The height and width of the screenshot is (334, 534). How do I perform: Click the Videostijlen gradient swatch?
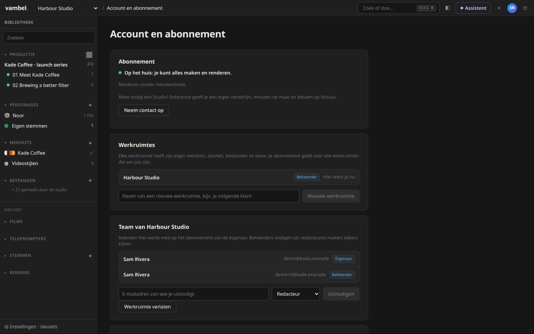click(6, 163)
